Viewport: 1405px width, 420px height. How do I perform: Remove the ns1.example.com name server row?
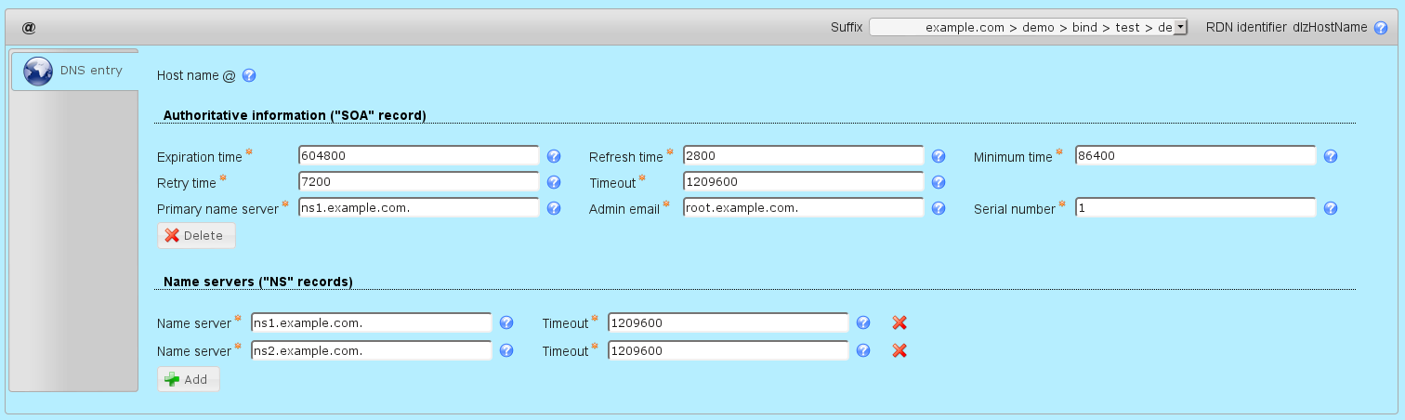899,323
